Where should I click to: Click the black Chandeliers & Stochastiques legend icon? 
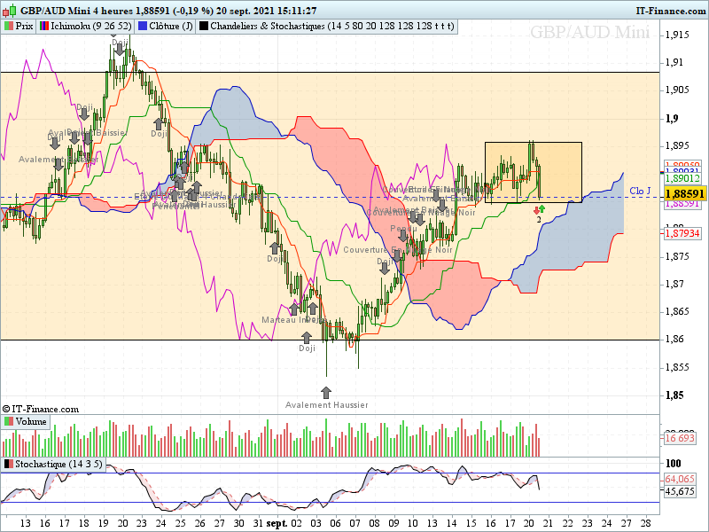click(x=204, y=27)
